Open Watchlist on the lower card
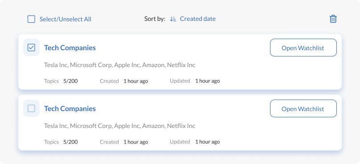360x164 pixels. tap(303, 108)
